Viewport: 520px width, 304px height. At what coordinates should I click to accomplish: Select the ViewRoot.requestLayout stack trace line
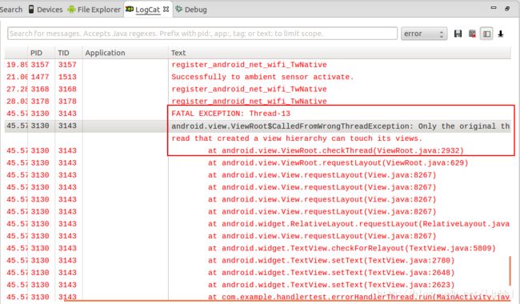[x=258, y=162]
